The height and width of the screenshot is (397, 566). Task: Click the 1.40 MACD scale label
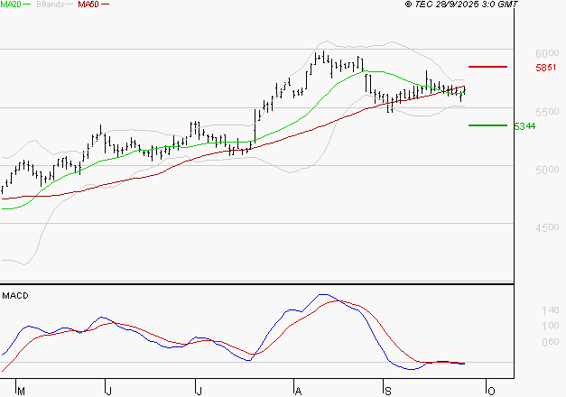coord(550,310)
